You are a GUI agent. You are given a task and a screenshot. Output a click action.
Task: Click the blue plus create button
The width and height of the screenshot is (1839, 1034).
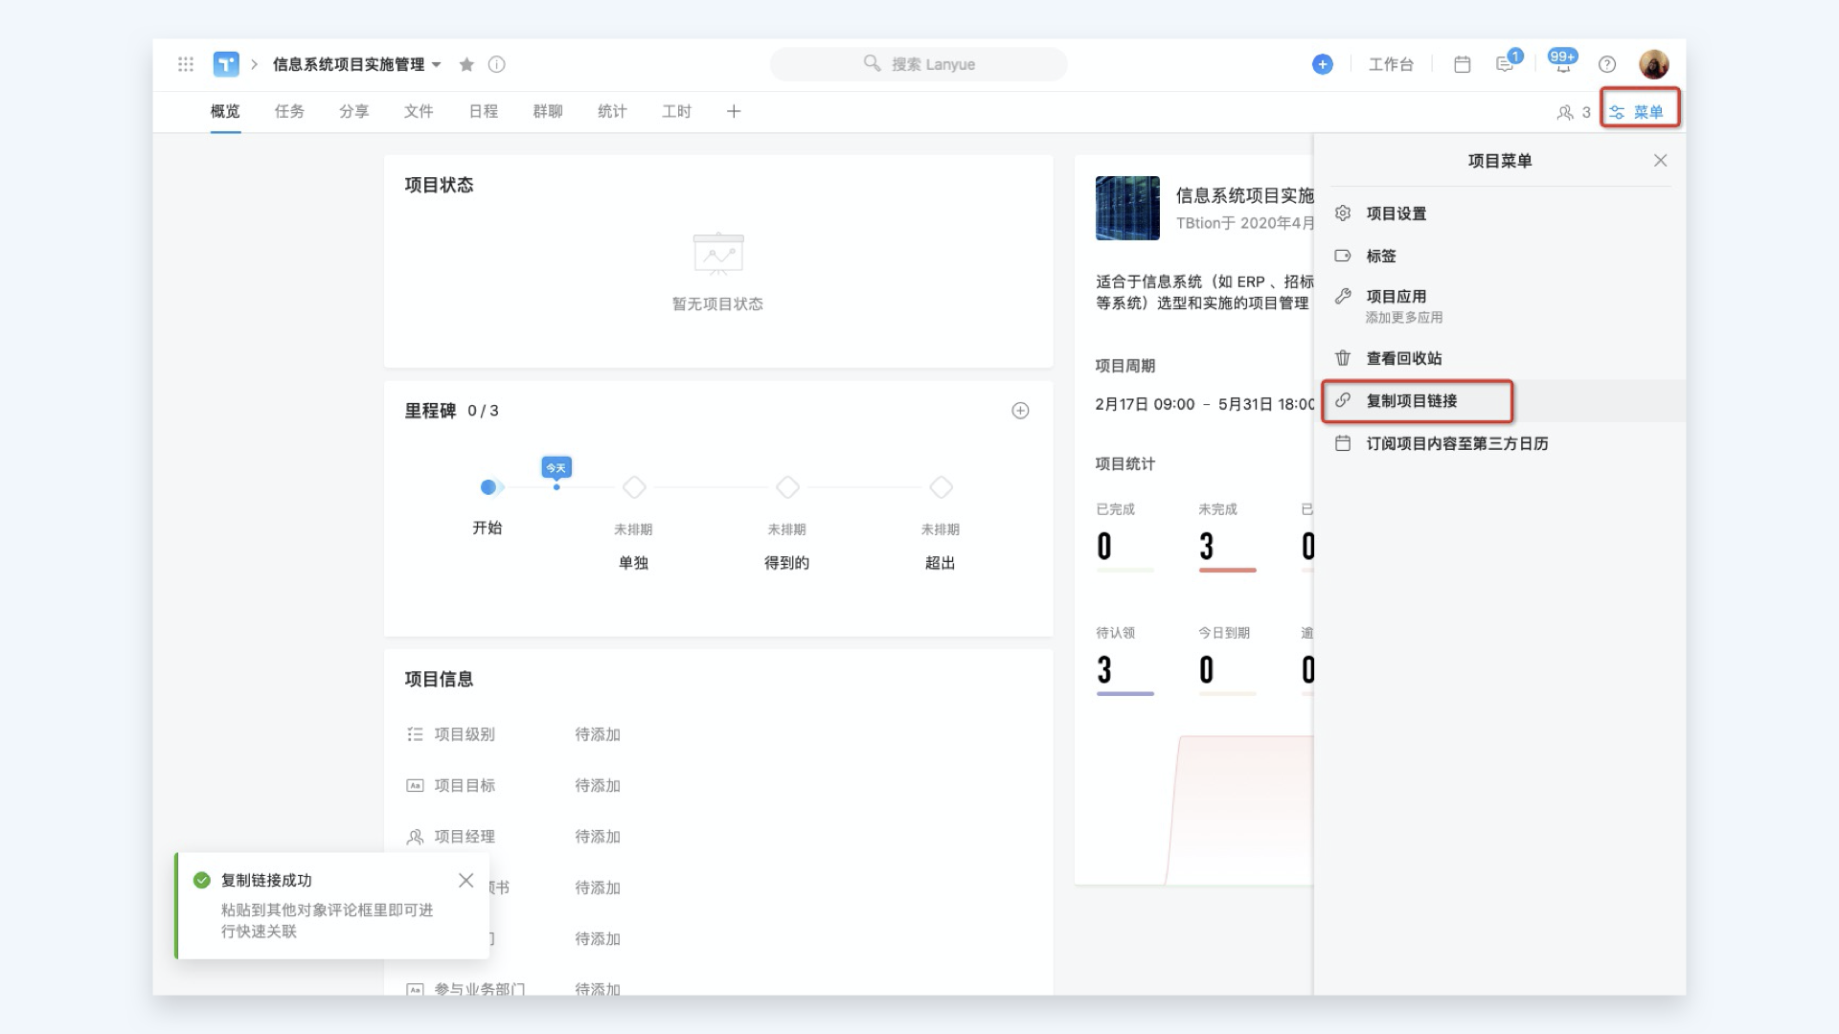click(1322, 64)
